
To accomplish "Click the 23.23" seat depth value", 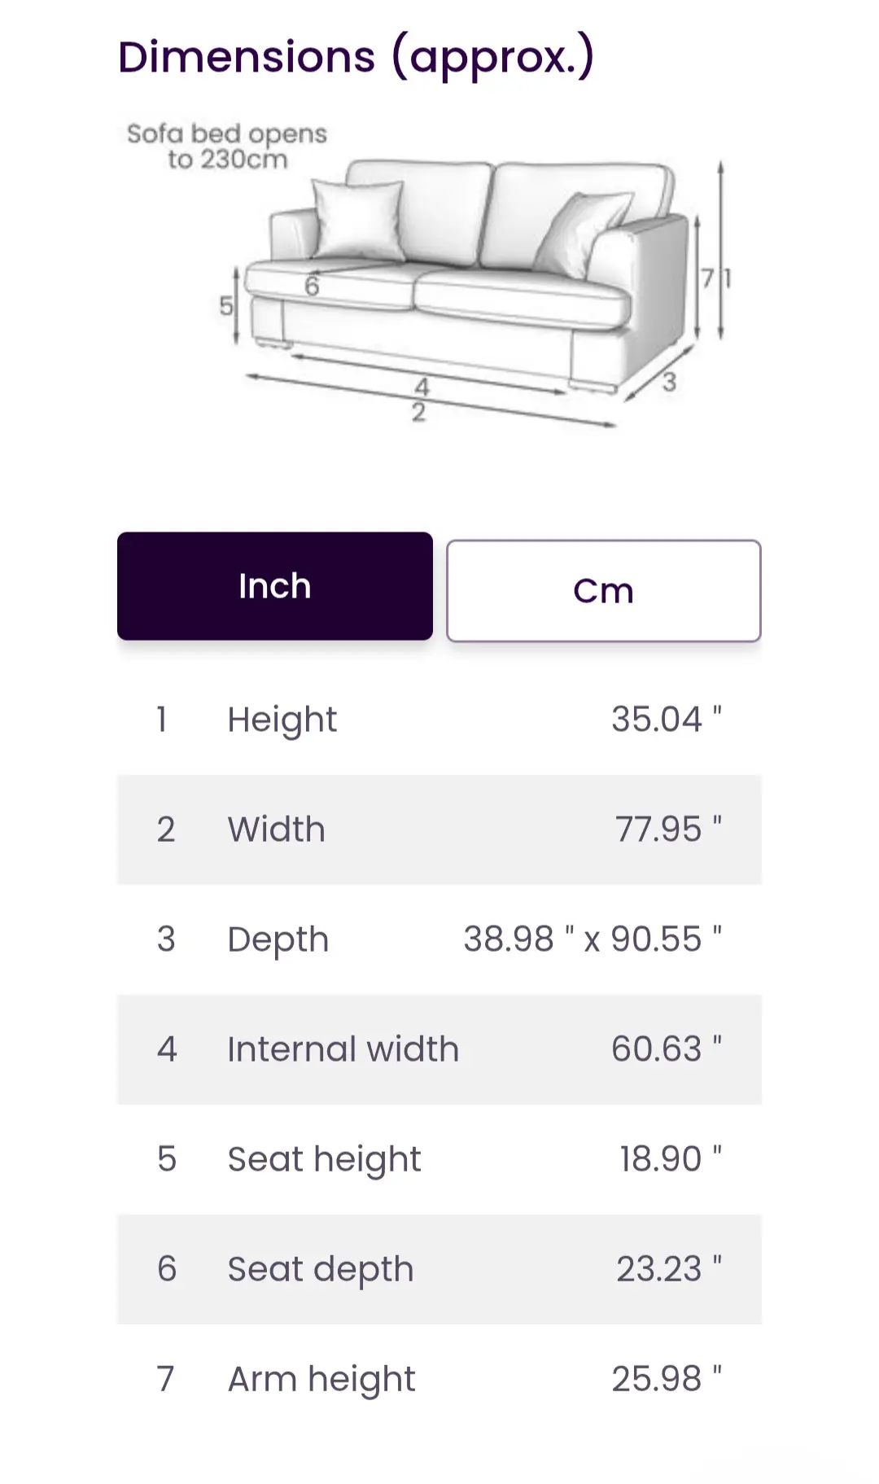I will 669,1268.
